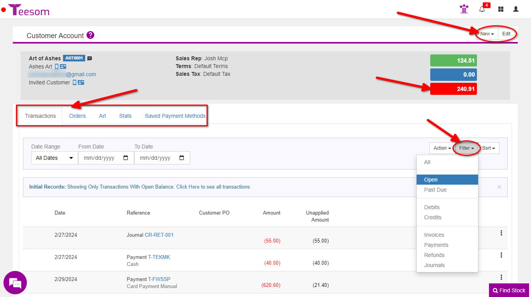This screenshot has height=297, width=531.
Task: Click the contact card icon for Ashes Art
Action: click(63, 66)
